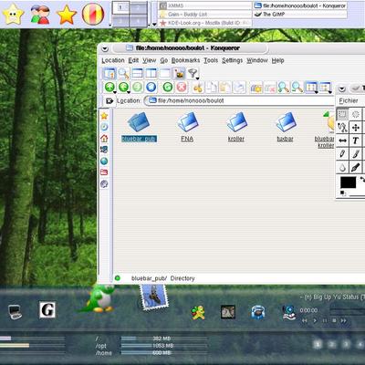Select the GIMP ink tool
The height and width of the screenshot is (365, 365).
tap(356, 167)
